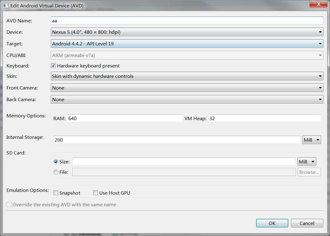
Task: Open the Target dropdown
Action: tap(187, 44)
